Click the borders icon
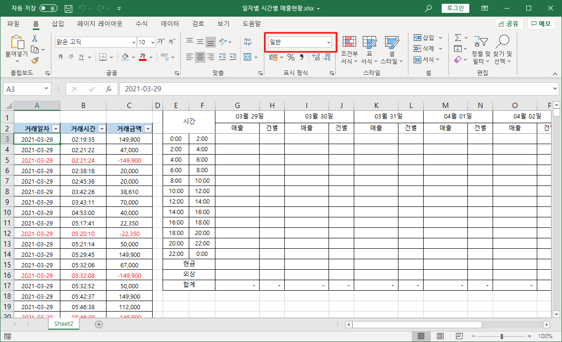 103,57
